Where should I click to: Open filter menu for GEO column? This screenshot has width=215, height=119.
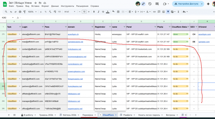coord(196,27)
